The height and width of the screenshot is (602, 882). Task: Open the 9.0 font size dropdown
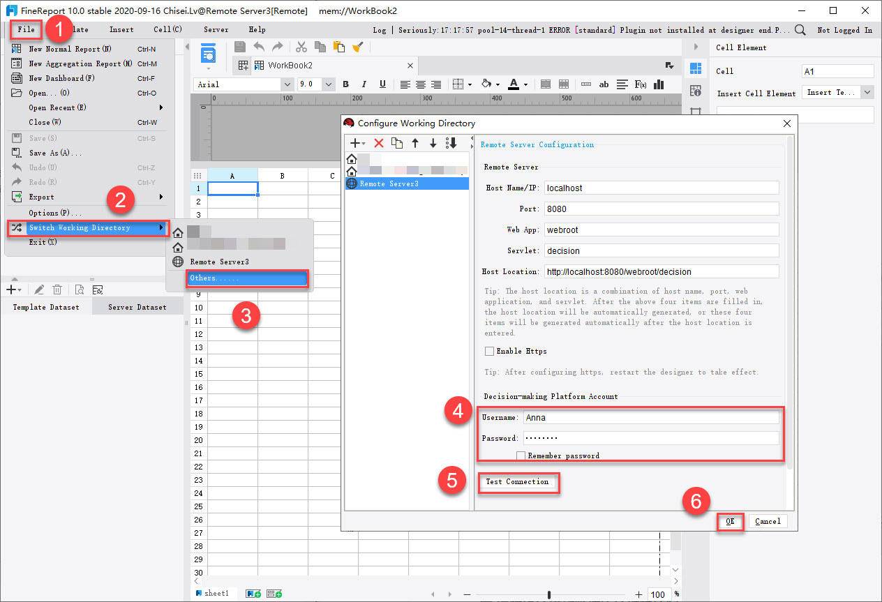pos(327,84)
